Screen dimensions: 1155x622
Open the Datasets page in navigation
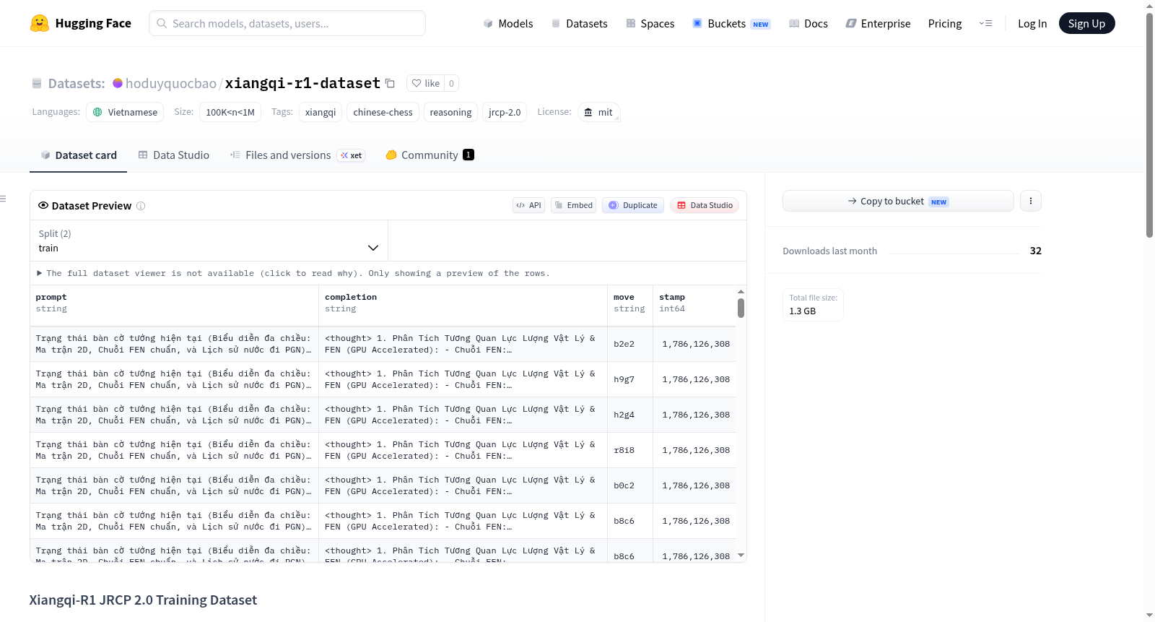coord(579,23)
